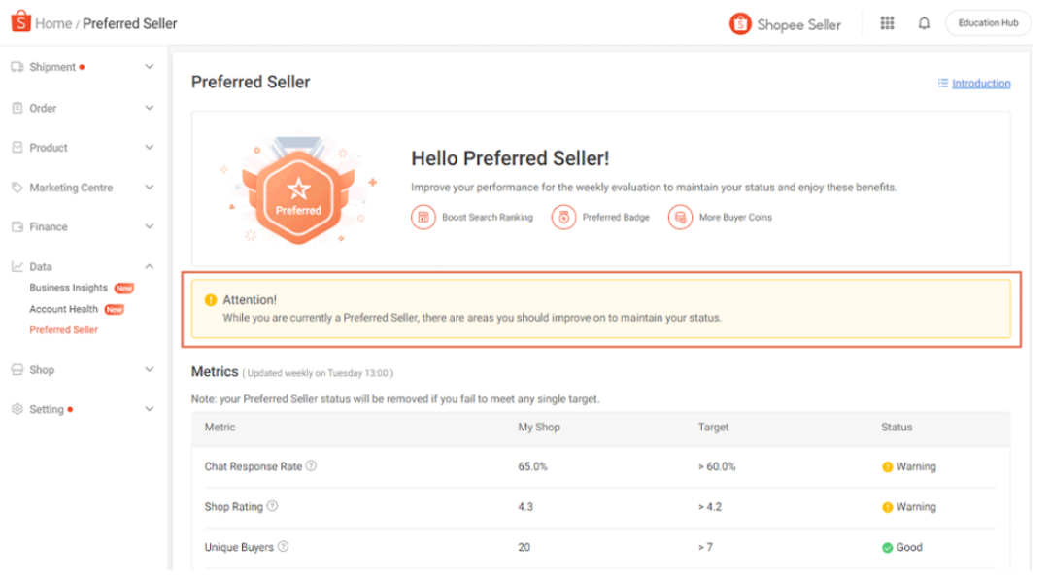The image size is (1049, 583).
Task: Click the Chat Response Rate help icon
Action: coord(311,466)
